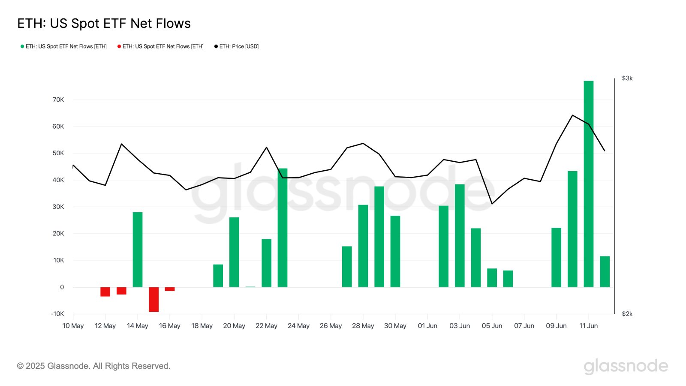This screenshot has width=686, height=386.
Task: Click the black price legend dot
Action: pyautogui.click(x=216, y=46)
